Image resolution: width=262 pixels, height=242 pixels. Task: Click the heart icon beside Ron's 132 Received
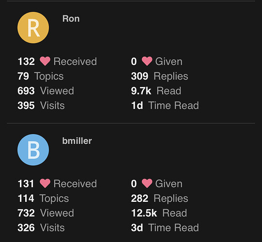45,61
